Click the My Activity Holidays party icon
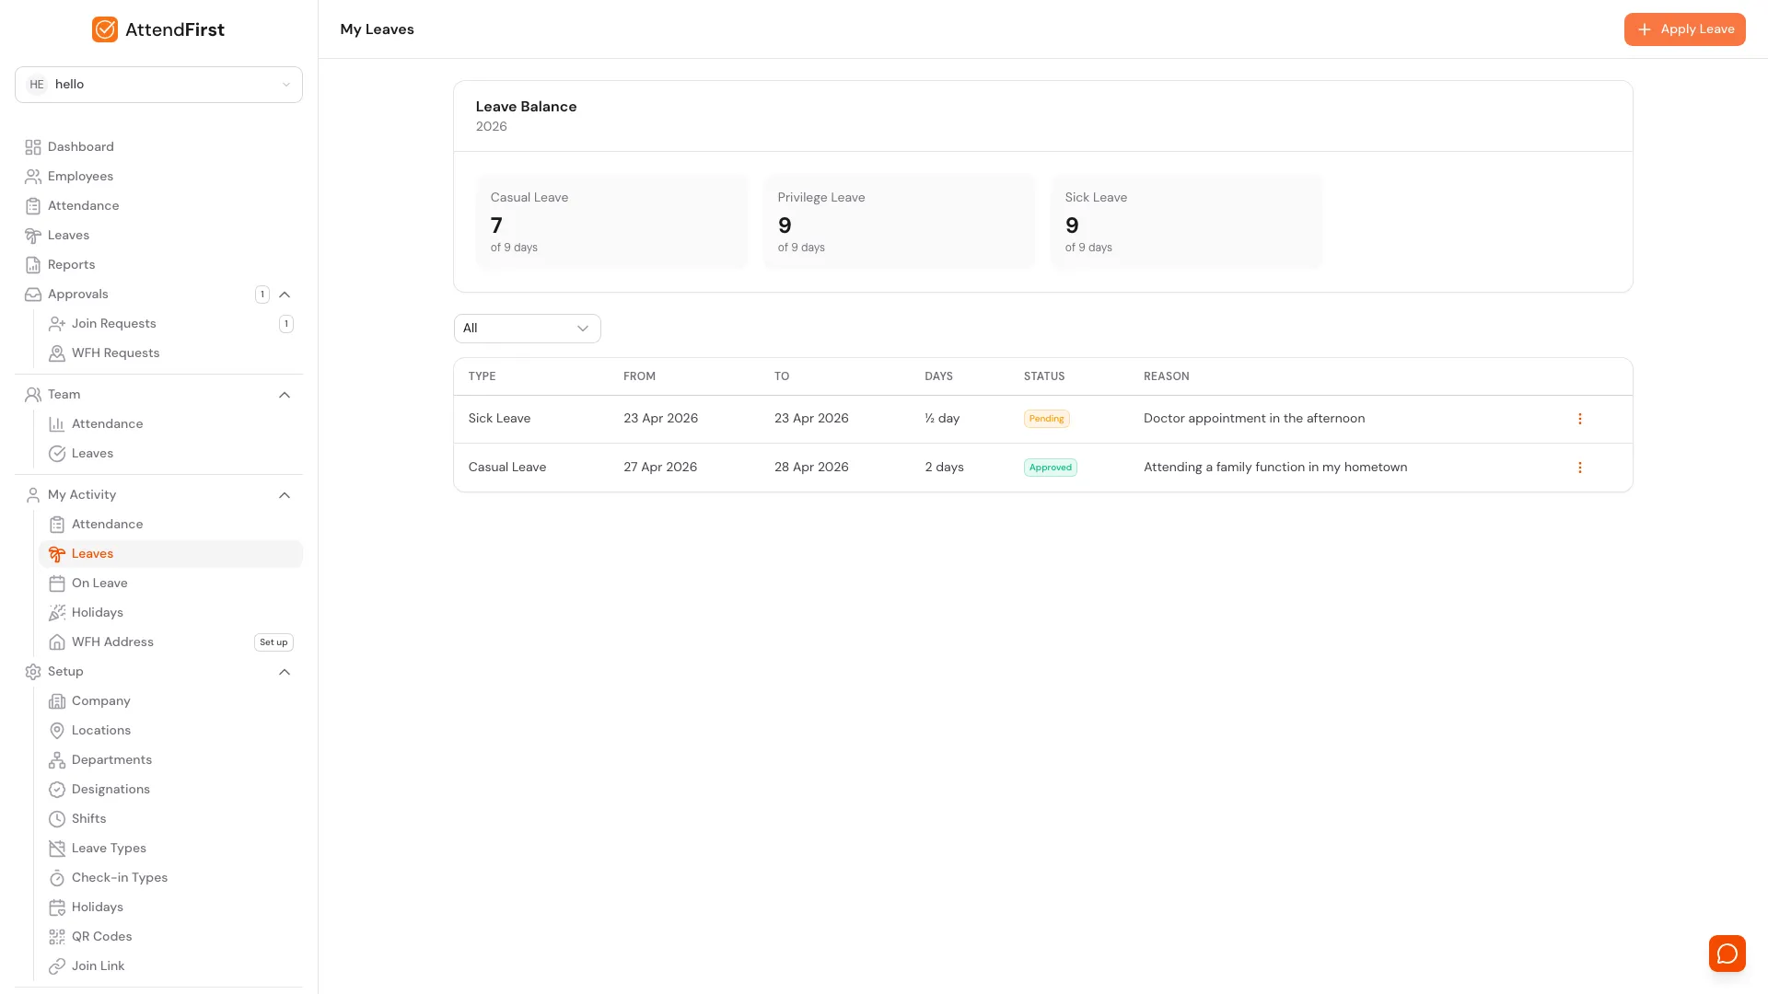The image size is (1768, 994). (x=57, y=613)
